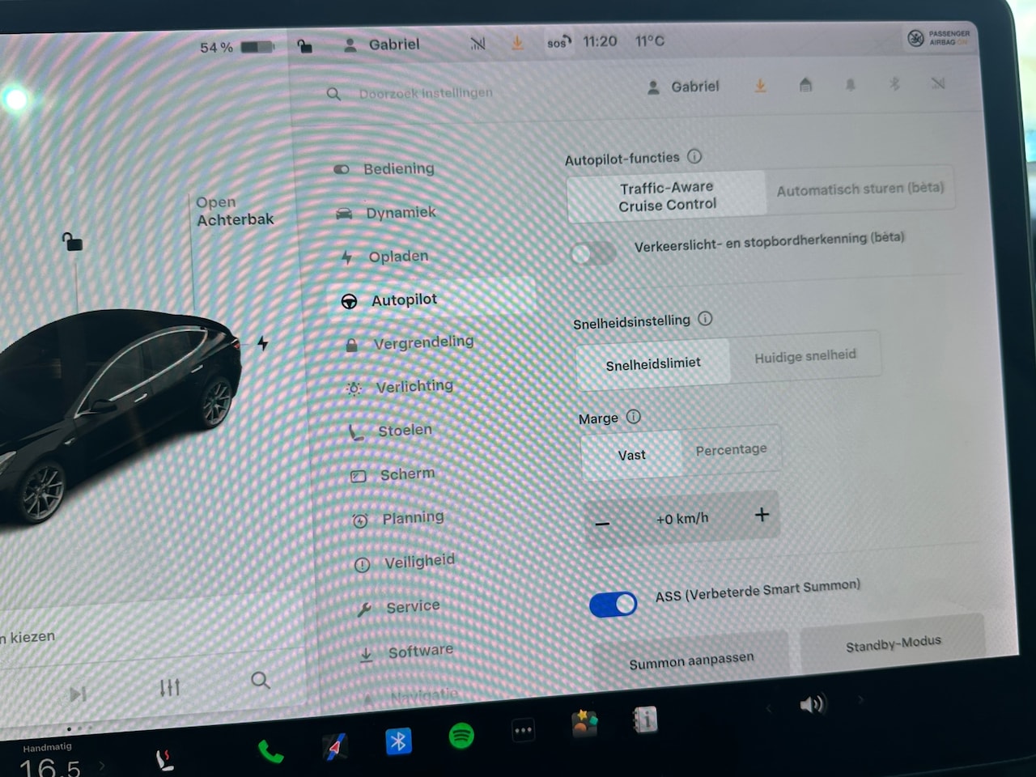This screenshot has height=777, width=1036.
Task: Open the Vergrendeling settings menu
Action: click(x=422, y=343)
